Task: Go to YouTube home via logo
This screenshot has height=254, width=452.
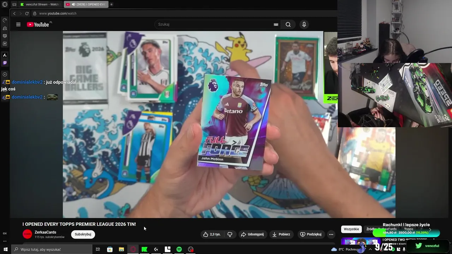Action: 38,24
